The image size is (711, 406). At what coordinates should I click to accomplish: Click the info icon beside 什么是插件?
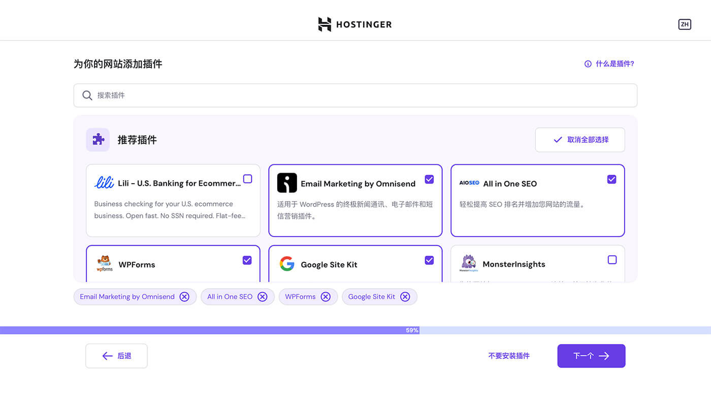[x=588, y=64]
